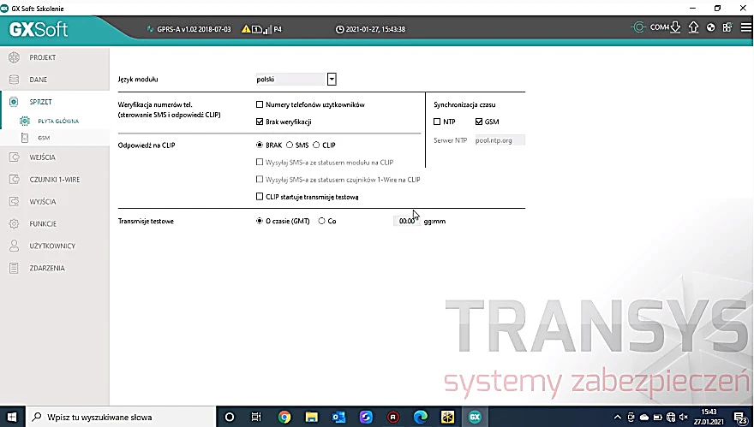Click the UŻYTKOWNICY person icon
754x427 pixels.
click(14, 246)
